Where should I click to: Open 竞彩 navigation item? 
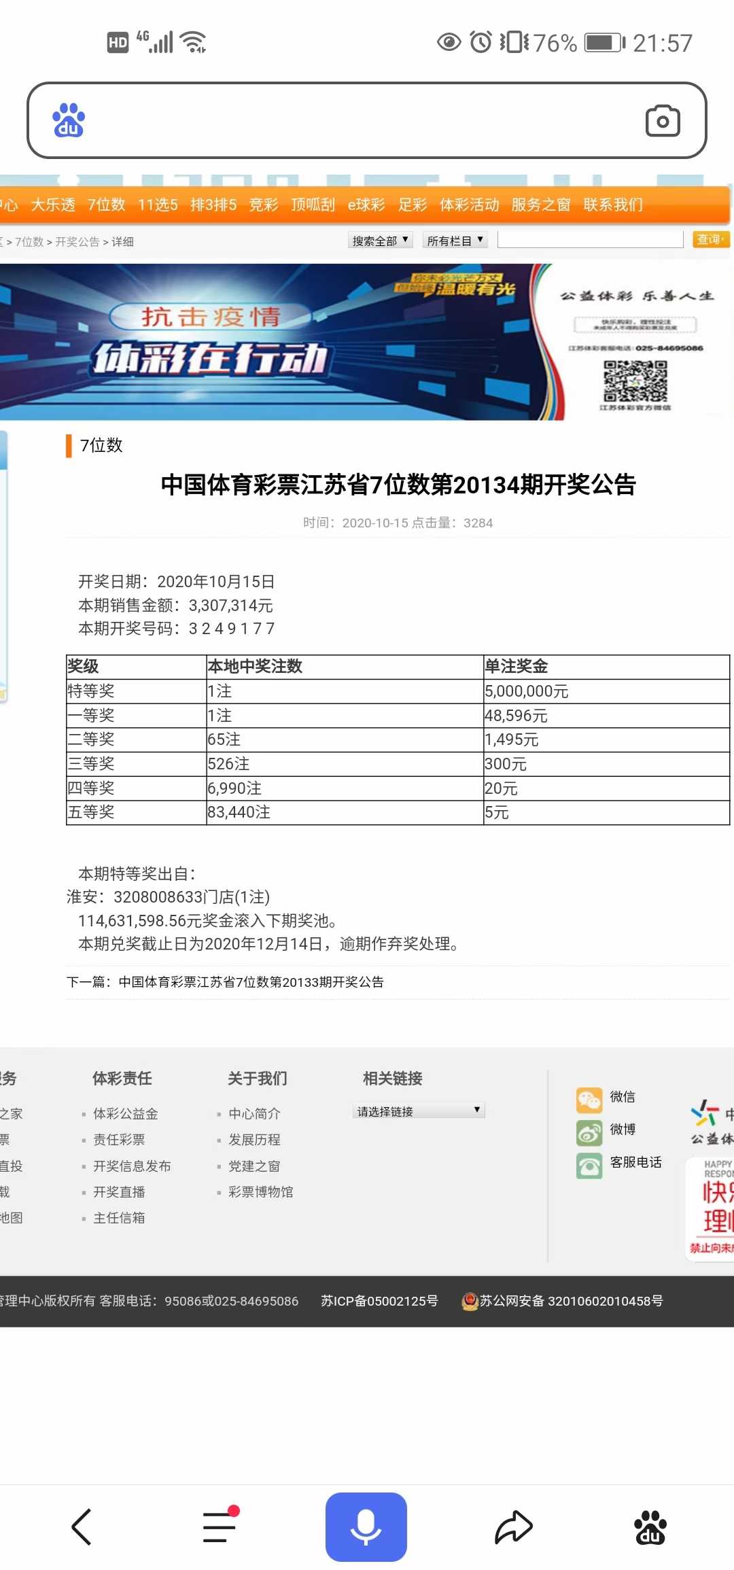[264, 205]
